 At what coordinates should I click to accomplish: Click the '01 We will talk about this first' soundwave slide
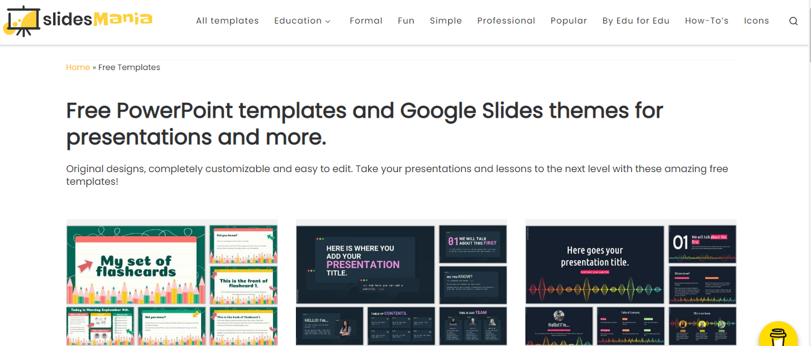click(x=702, y=245)
